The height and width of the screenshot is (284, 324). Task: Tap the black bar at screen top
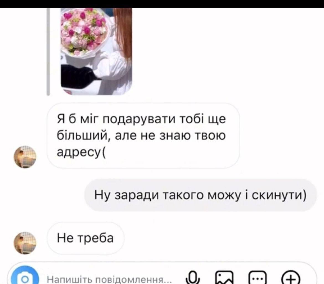click(162, 4)
